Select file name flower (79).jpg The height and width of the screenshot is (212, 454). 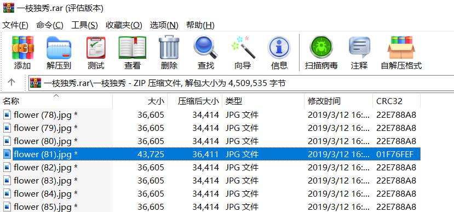[45, 128]
